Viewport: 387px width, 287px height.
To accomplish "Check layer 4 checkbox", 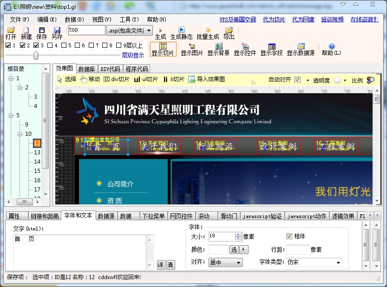I will point(50,45).
